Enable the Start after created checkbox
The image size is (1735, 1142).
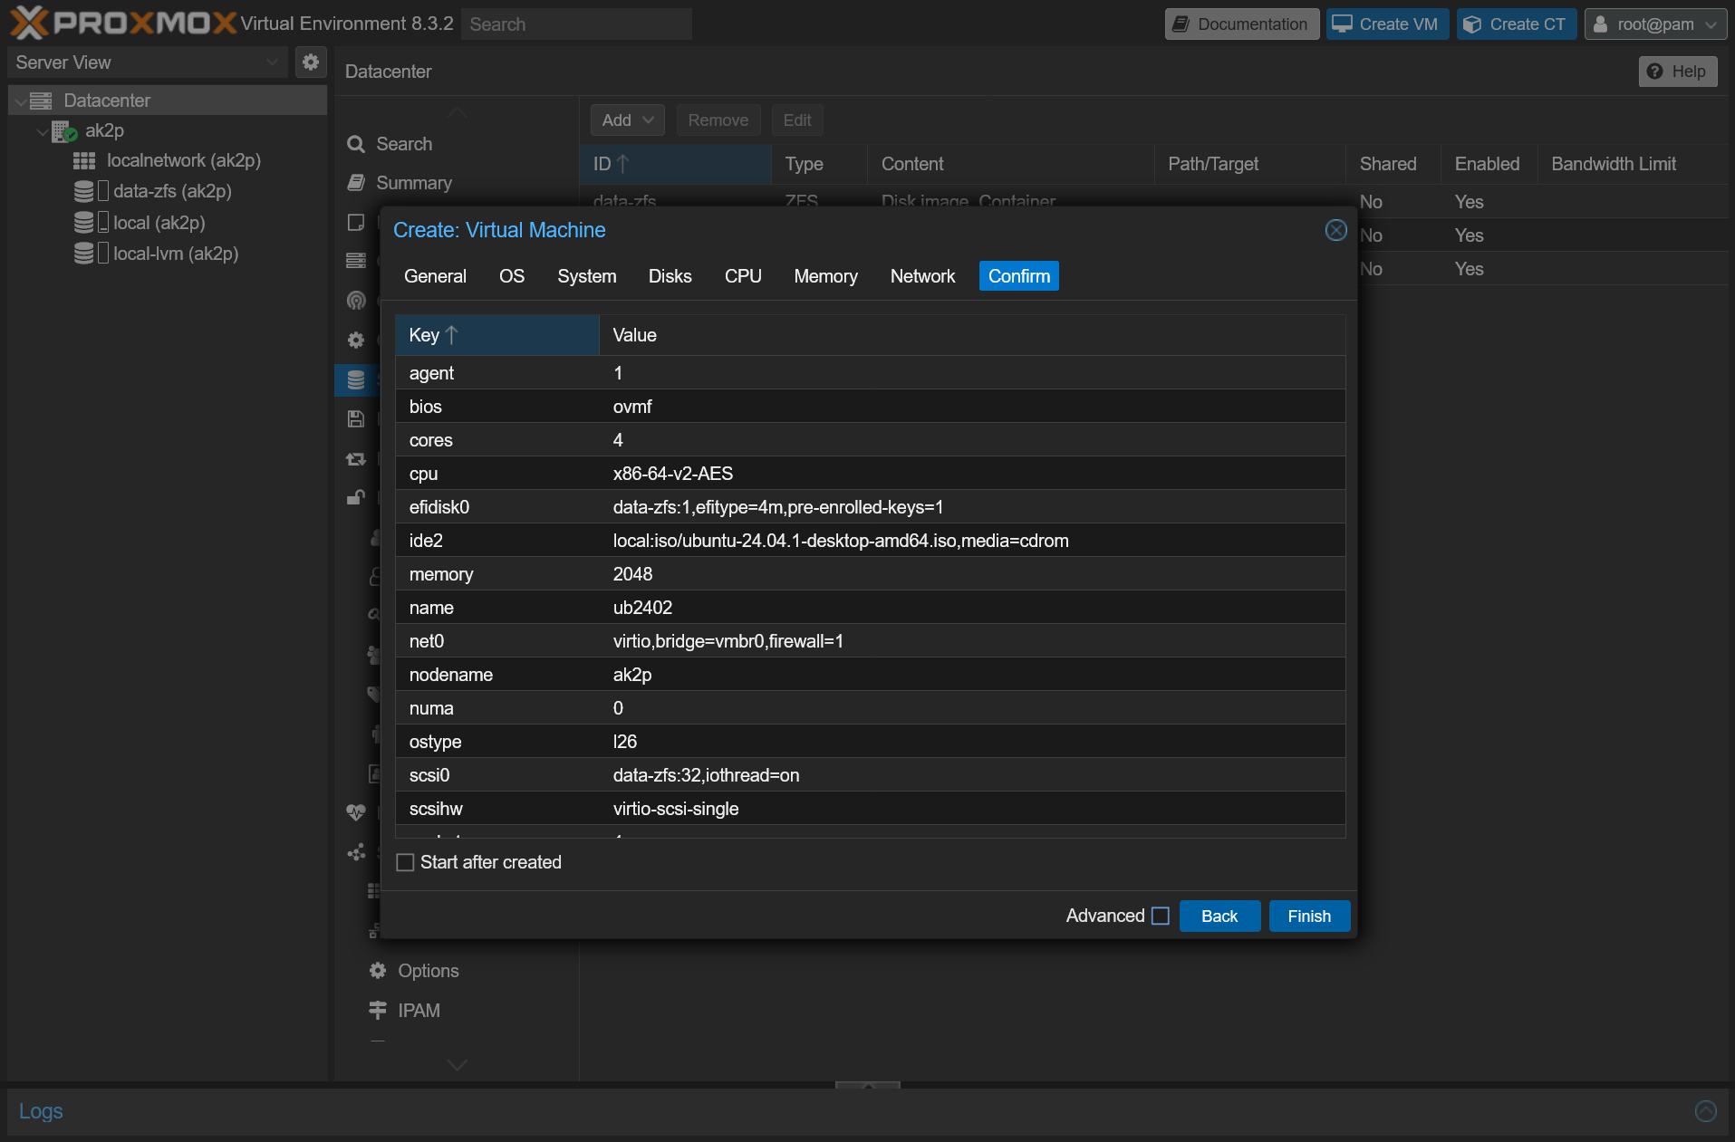click(404, 862)
